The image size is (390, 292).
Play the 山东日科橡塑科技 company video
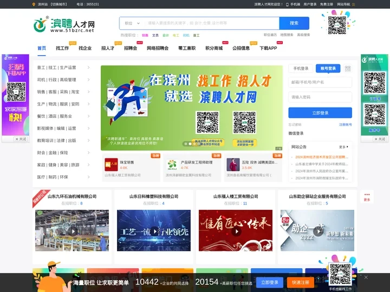click(154, 231)
